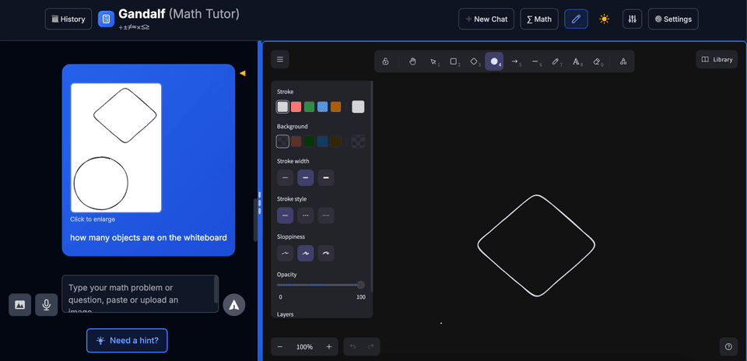Screen dimensions: 747x361
Task: Toggle the whiteboard pencil button
Action: coord(576,19)
